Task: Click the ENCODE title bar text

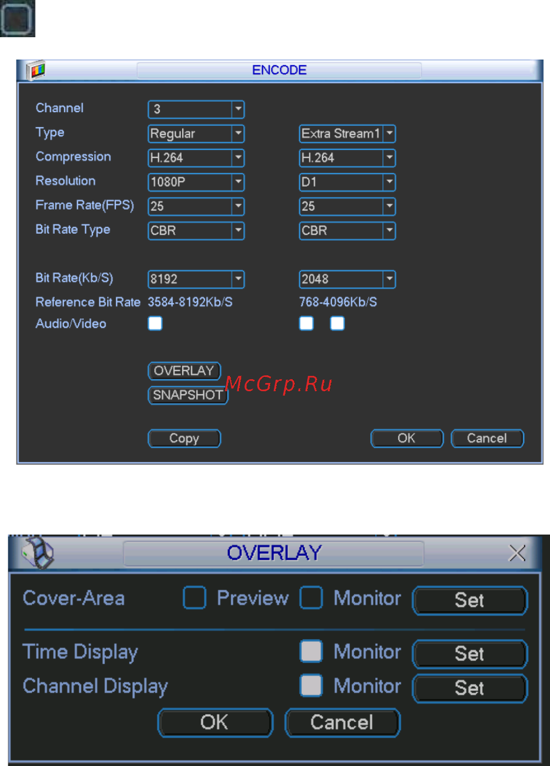Action: coord(279,70)
